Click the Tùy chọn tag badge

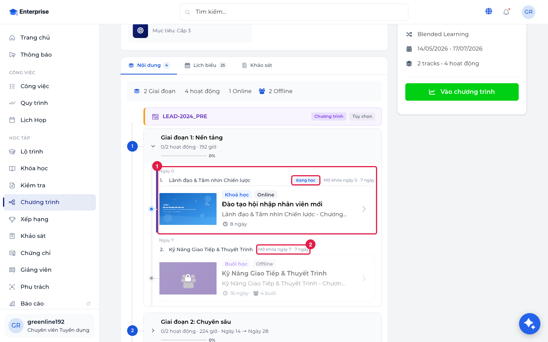point(362,116)
